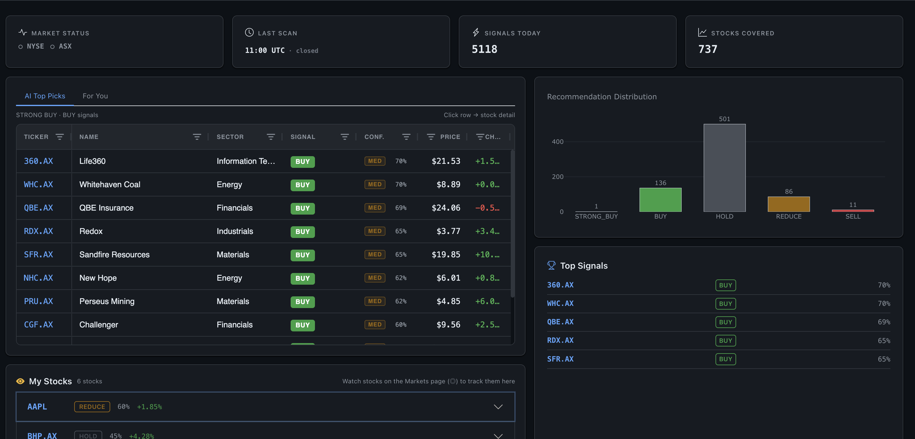Sort by the PRICE column header
This screenshot has width=915, height=439.
point(450,137)
